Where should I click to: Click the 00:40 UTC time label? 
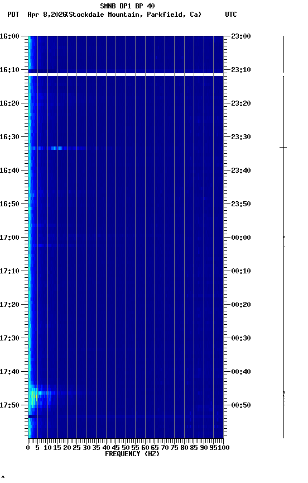pos(241,372)
